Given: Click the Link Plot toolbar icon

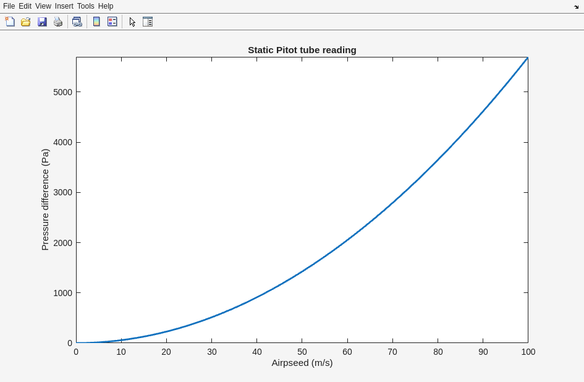Looking at the screenshot, I should point(77,22).
